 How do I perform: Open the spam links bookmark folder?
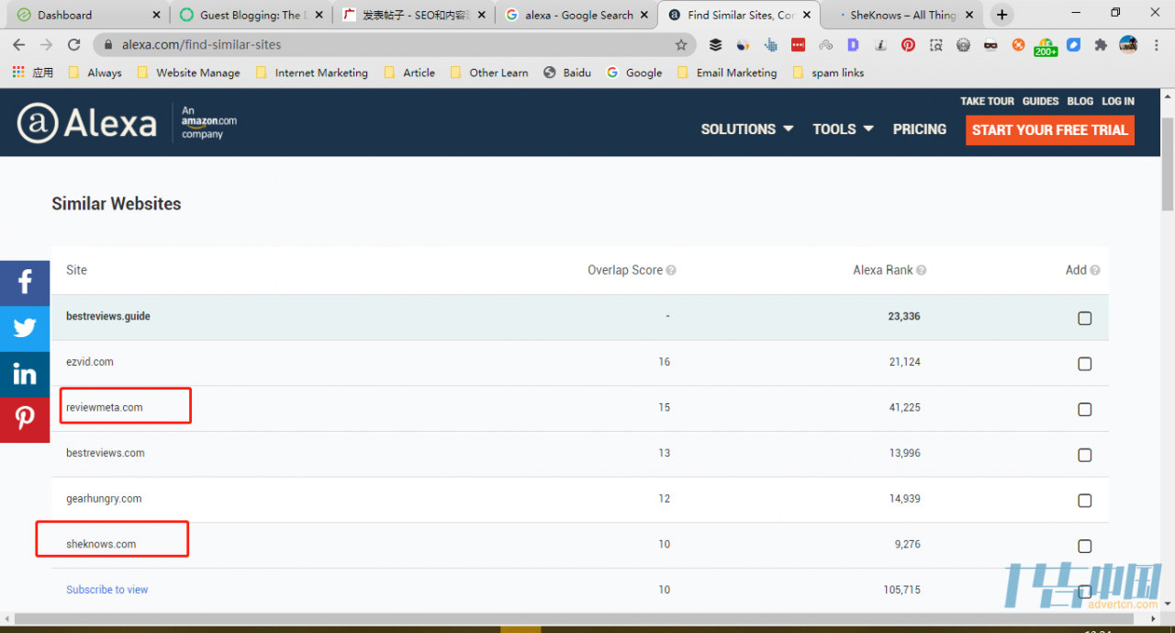click(x=828, y=73)
